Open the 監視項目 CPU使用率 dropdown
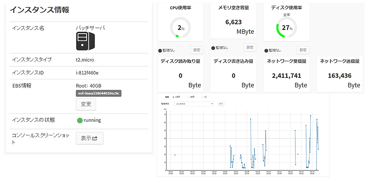 click(x=194, y=104)
